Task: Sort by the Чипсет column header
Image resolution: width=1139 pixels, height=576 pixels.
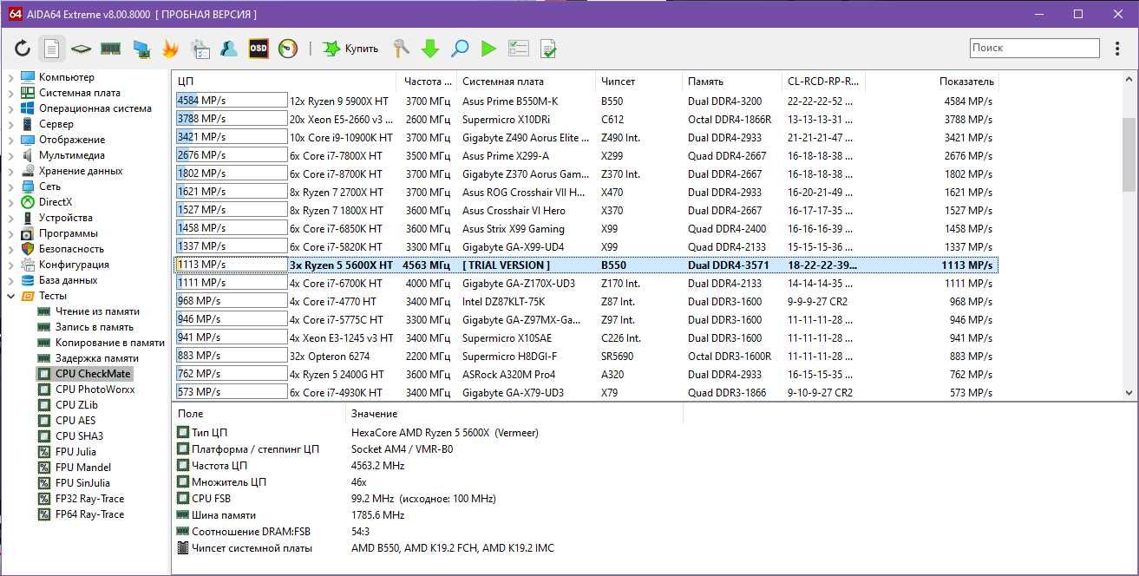Action: pyautogui.click(x=638, y=82)
